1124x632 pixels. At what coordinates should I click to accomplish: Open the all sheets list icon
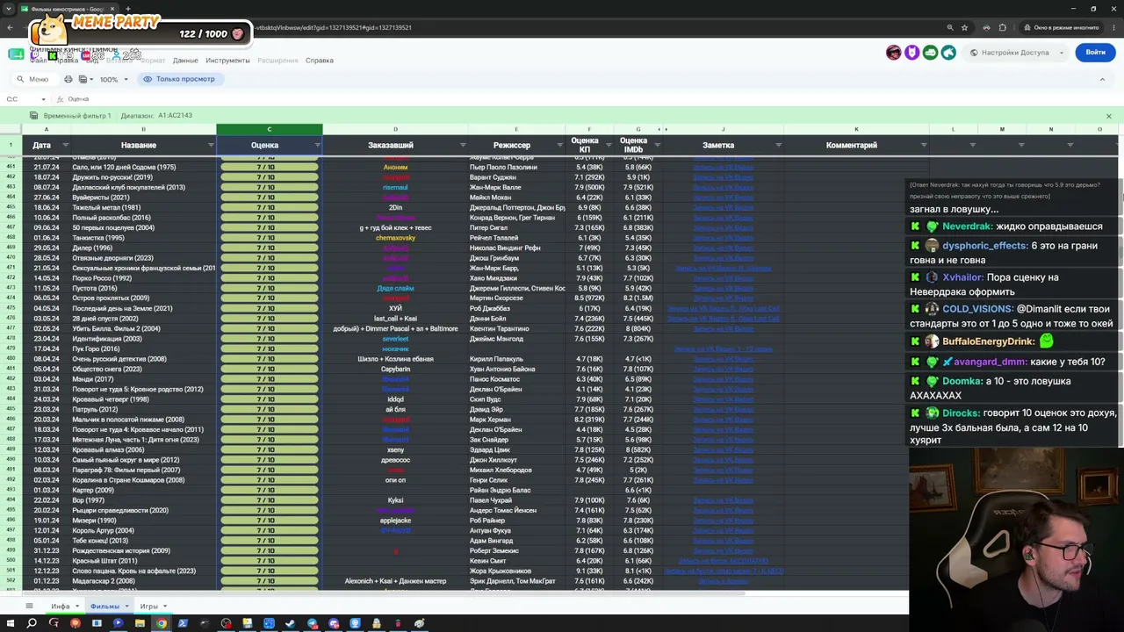[29, 606]
